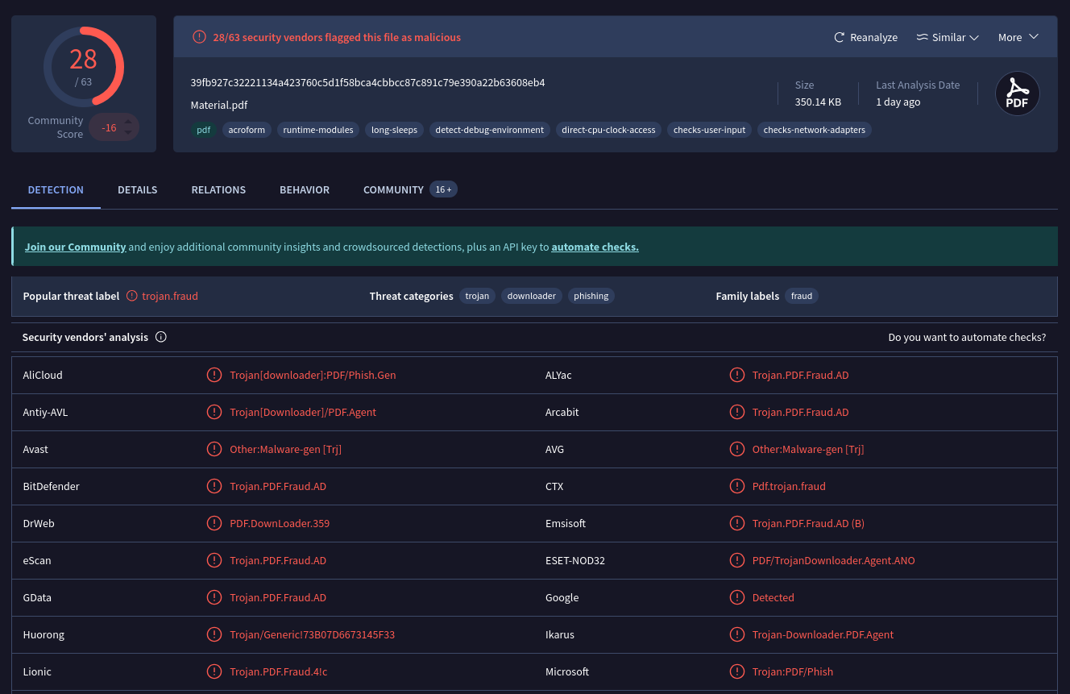Downvote the community score arrow
The height and width of the screenshot is (694, 1070).
point(127,132)
